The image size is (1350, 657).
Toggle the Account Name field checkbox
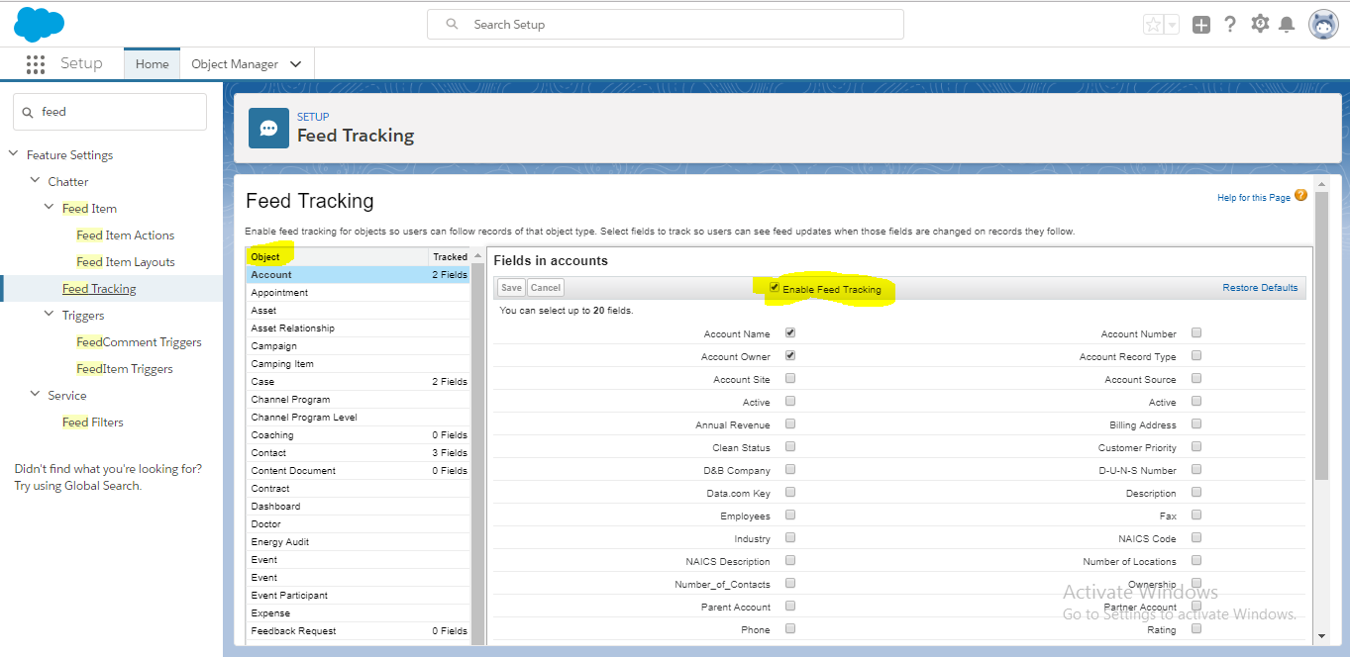pos(790,333)
